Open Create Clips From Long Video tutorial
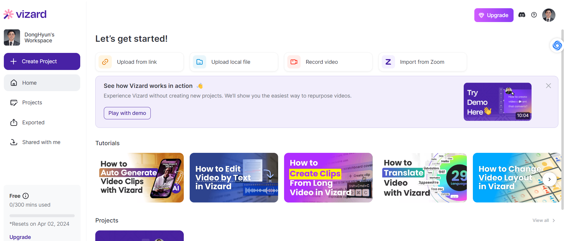The width and height of the screenshot is (564, 241). [x=328, y=178]
